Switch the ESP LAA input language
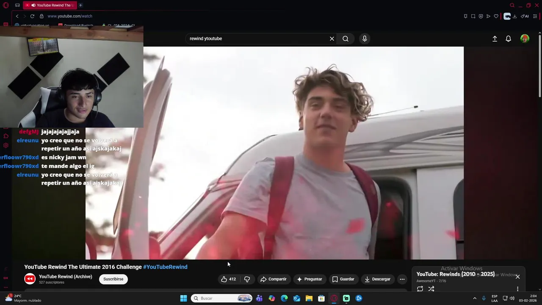Screen dimensions: 542x305 point(495,298)
